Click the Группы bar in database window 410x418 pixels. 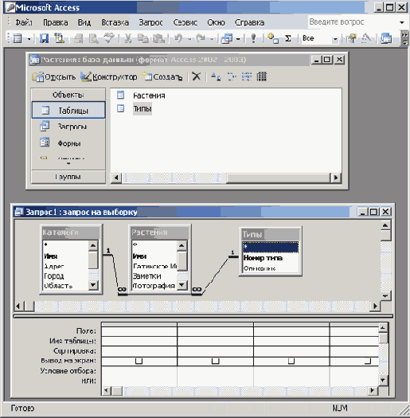(68, 177)
